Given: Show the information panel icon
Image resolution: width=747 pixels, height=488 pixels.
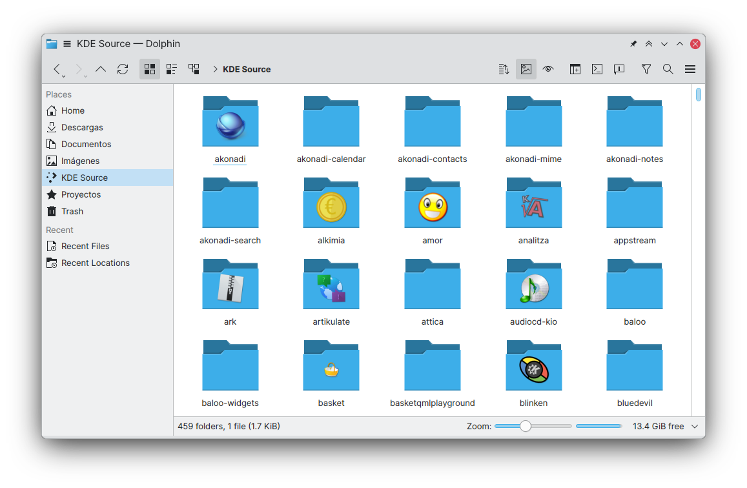Looking at the screenshot, I should tap(619, 69).
